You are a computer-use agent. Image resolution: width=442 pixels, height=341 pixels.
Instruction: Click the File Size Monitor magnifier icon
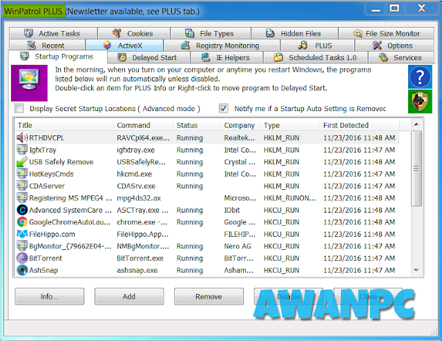pos(358,34)
